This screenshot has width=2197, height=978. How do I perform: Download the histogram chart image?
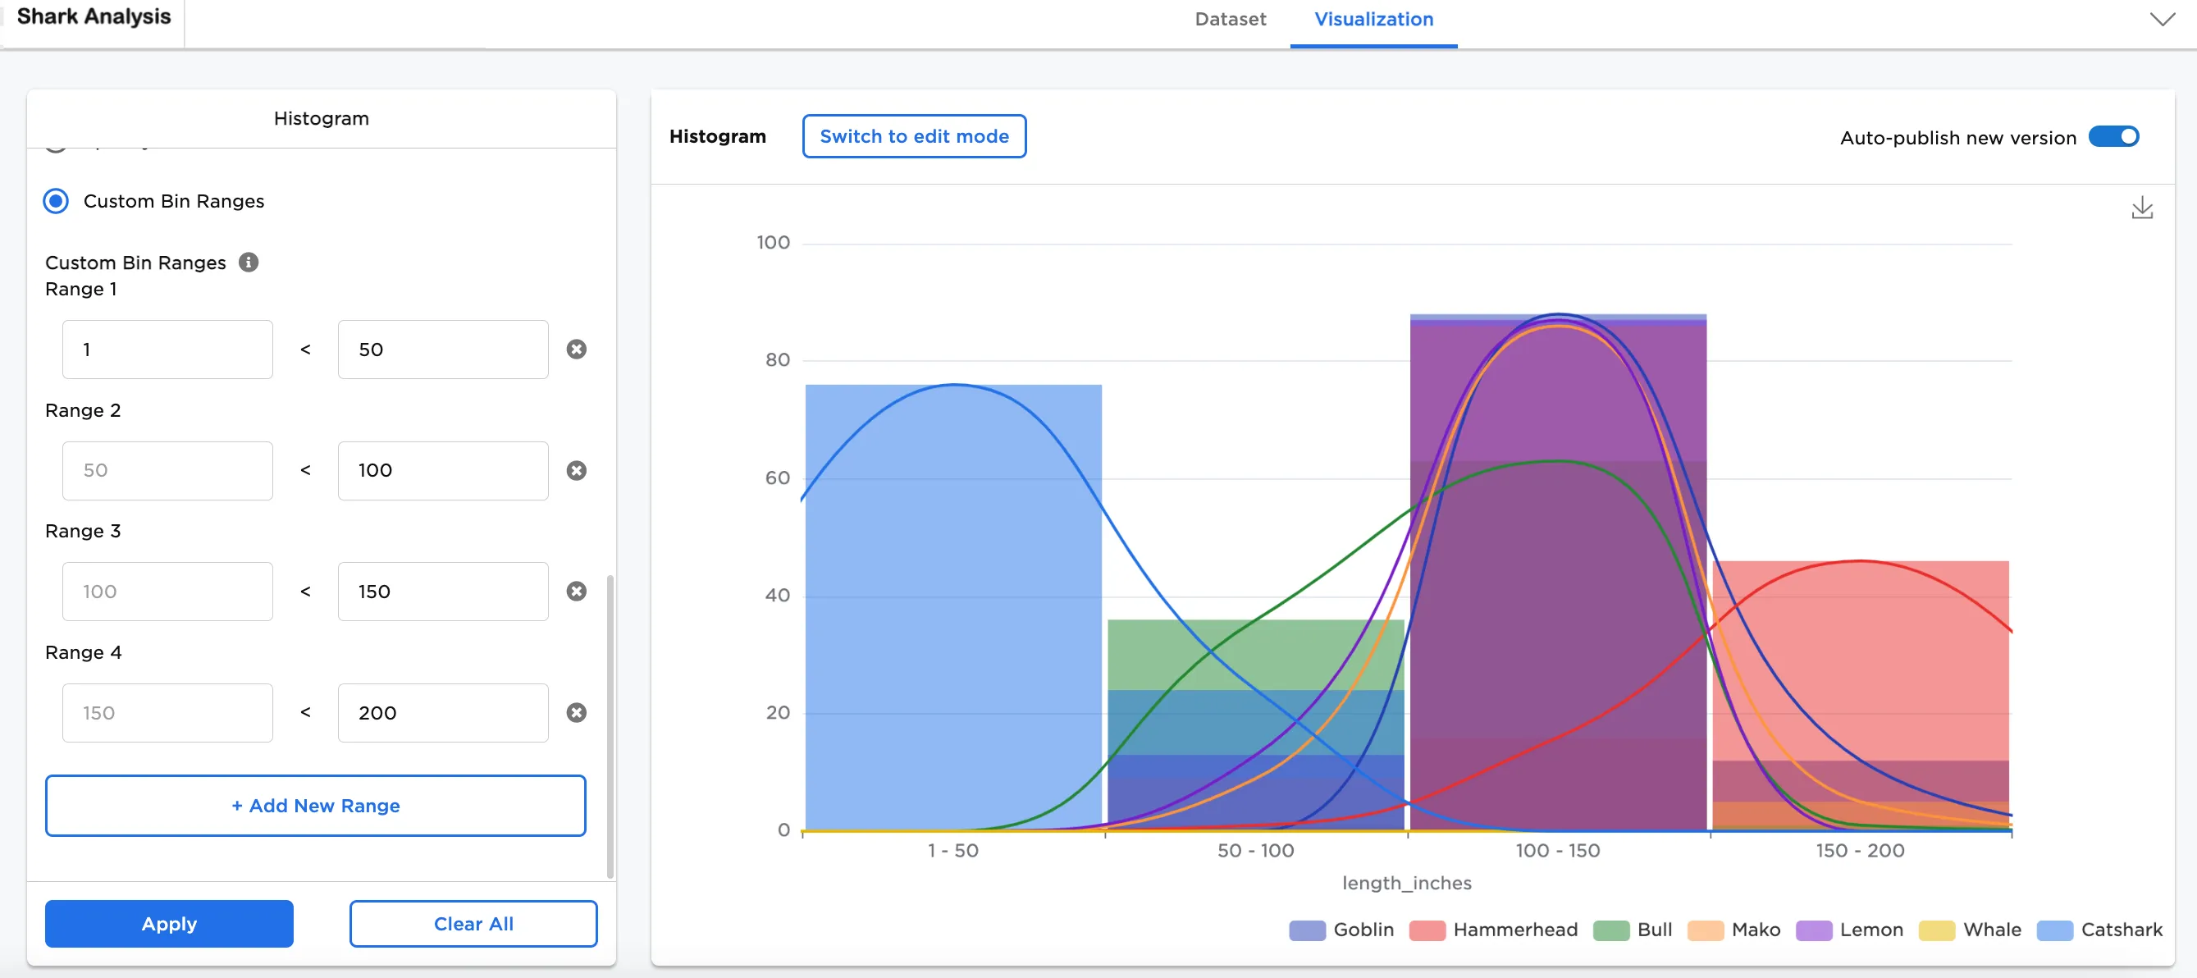pos(2141,208)
